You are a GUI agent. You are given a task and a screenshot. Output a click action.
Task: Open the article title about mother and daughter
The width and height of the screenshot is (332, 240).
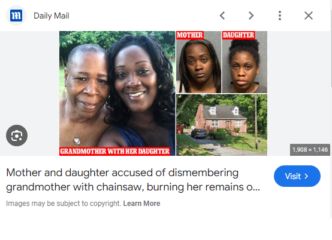point(133,180)
